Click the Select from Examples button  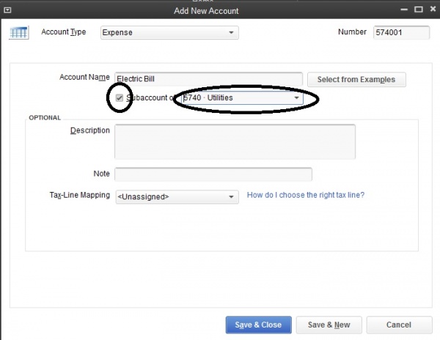click(356, 79)
